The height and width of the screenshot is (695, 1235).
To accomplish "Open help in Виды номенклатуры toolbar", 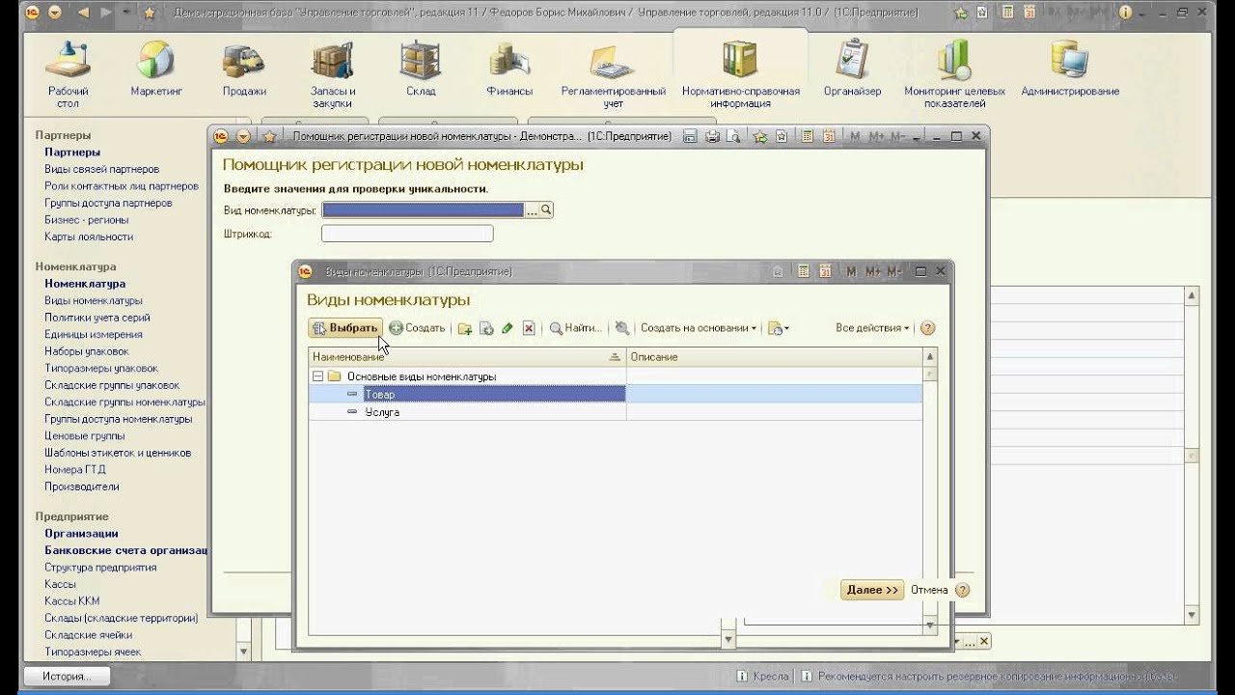I will tap(927, 328).
